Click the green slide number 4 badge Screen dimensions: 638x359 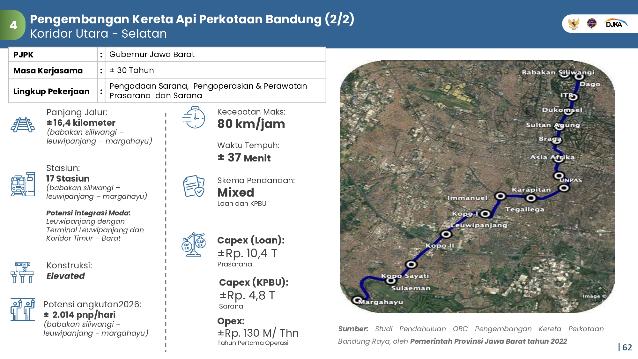(13, 25)
